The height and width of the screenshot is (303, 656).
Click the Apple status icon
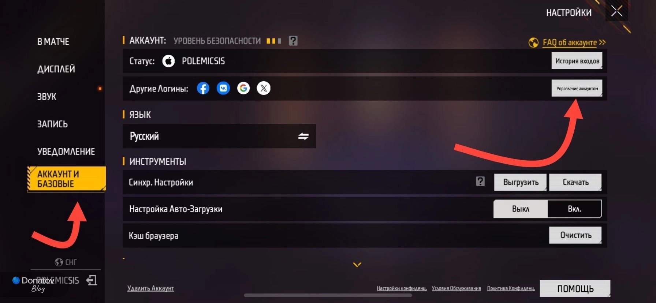point(168,61)
